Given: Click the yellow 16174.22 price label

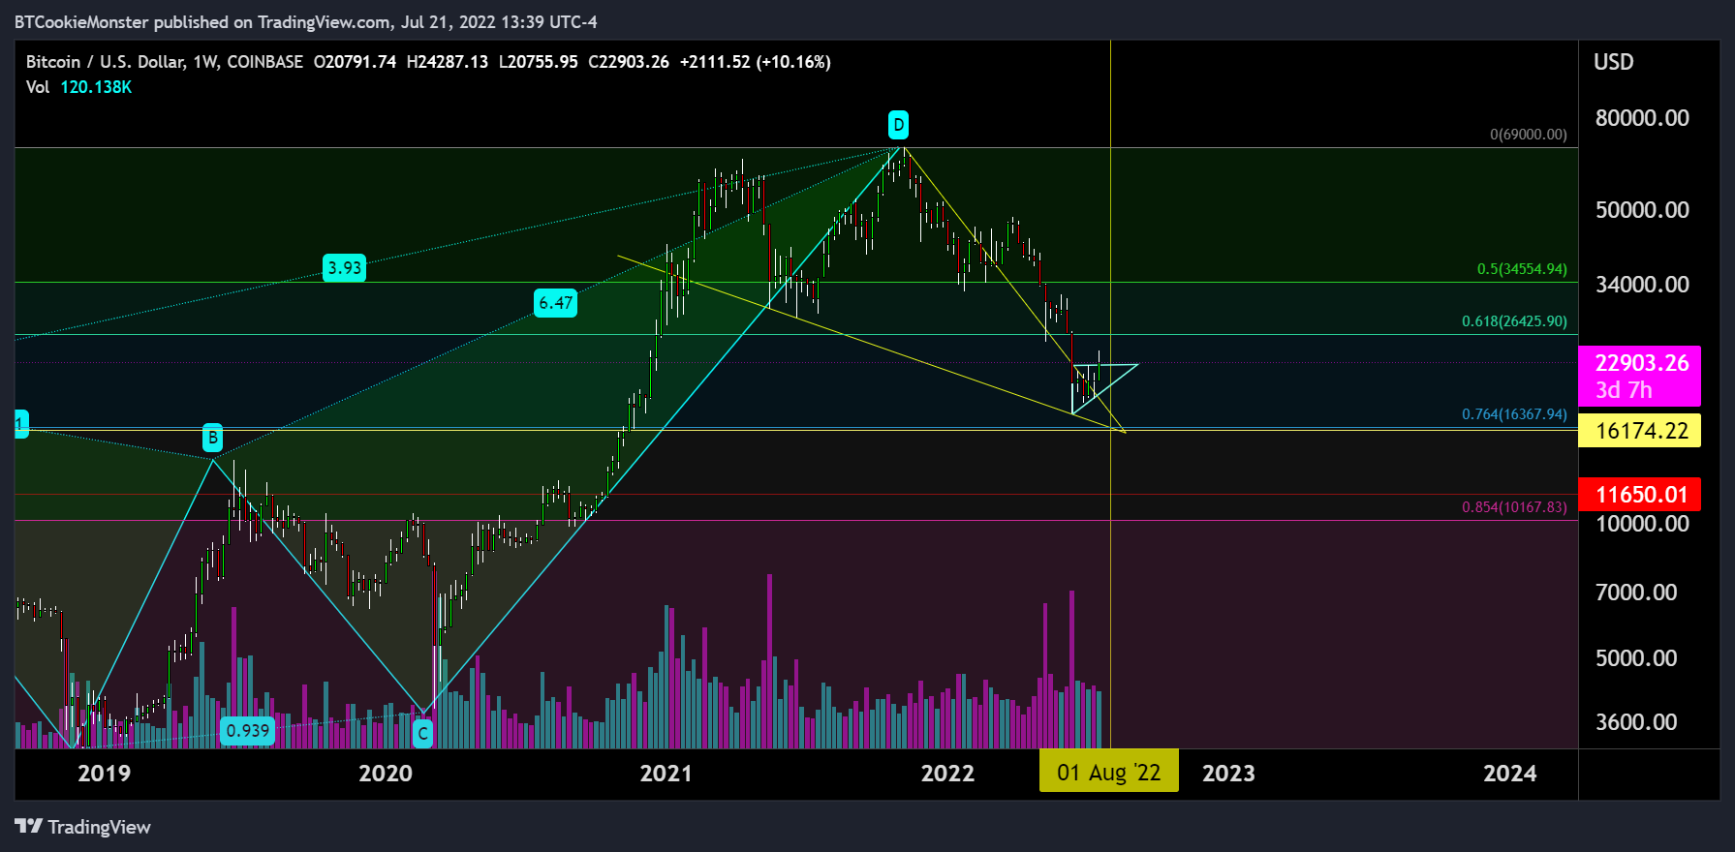Looking at the screenshot, I should point(1639,431).
